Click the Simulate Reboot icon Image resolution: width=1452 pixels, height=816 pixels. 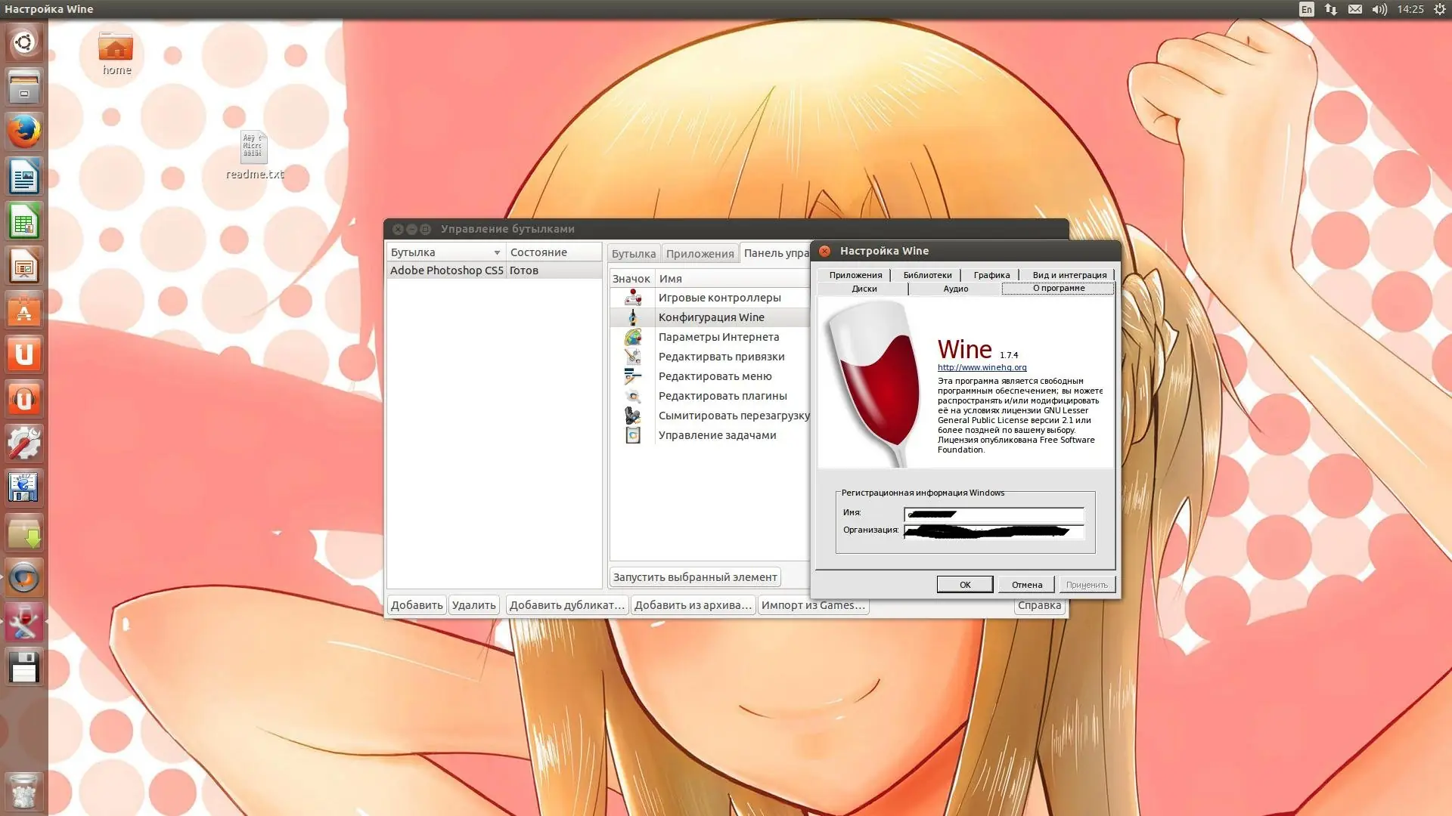(633, 416)
